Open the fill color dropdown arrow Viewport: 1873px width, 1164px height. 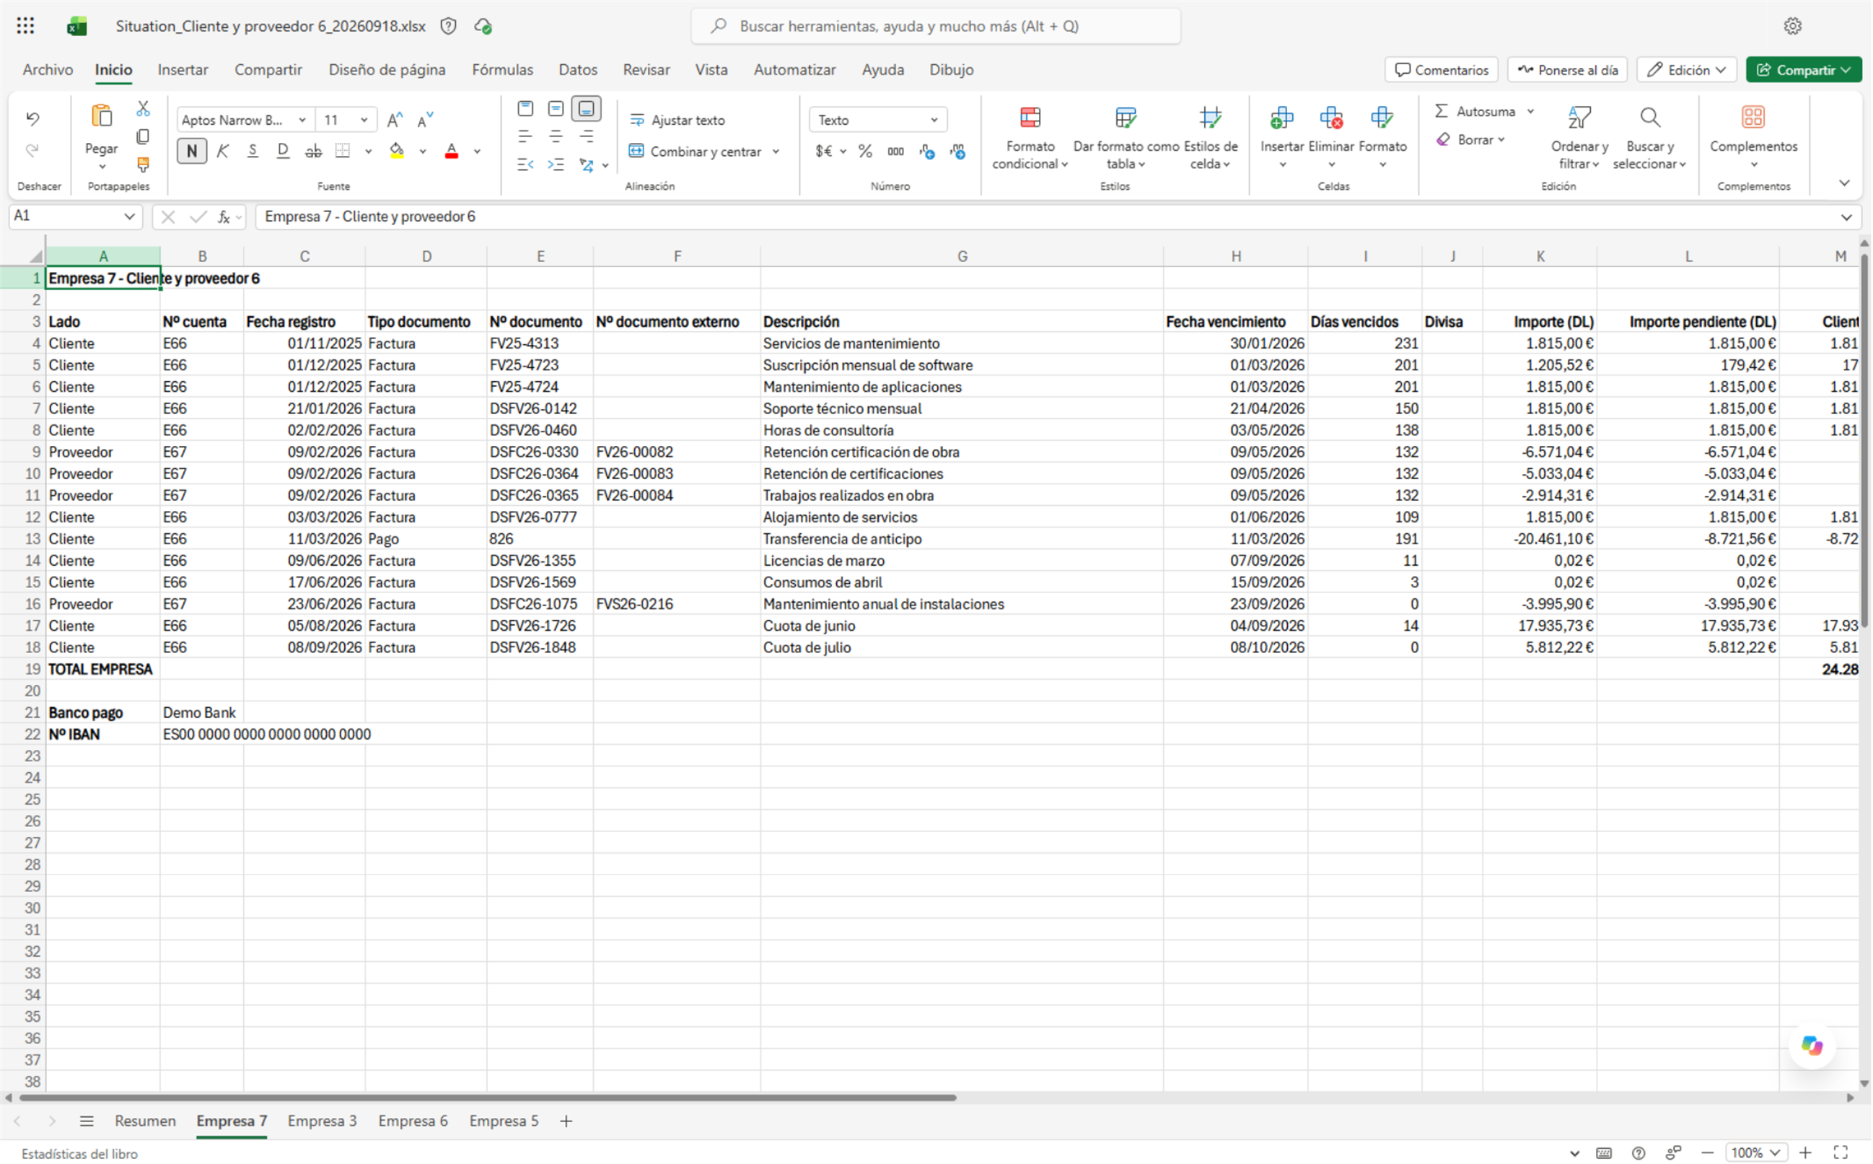[424, 152]
